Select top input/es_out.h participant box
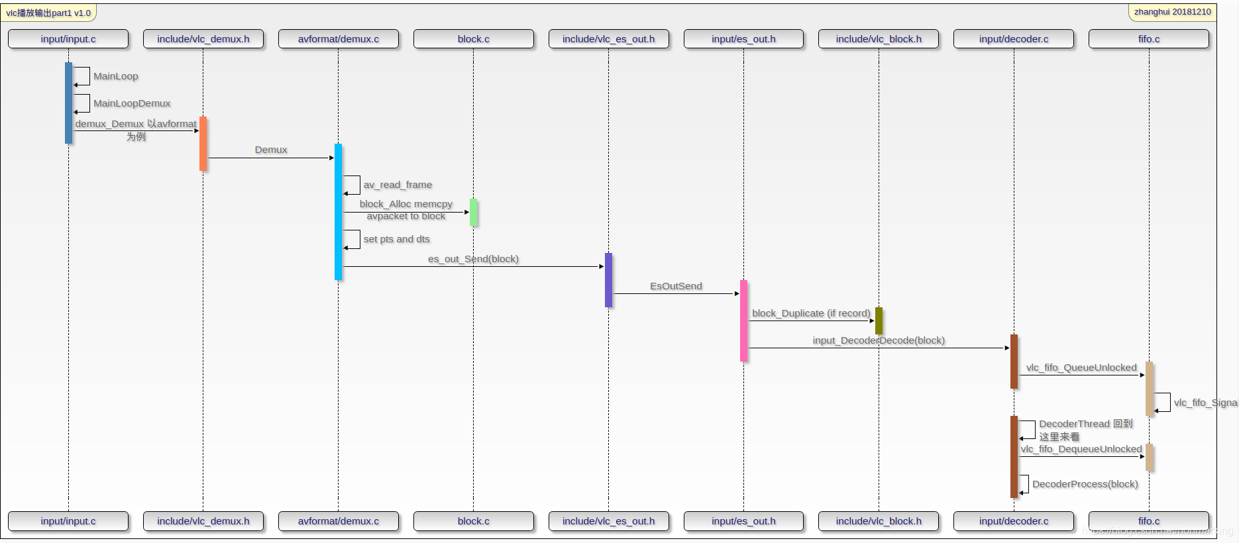 [743, 39]
